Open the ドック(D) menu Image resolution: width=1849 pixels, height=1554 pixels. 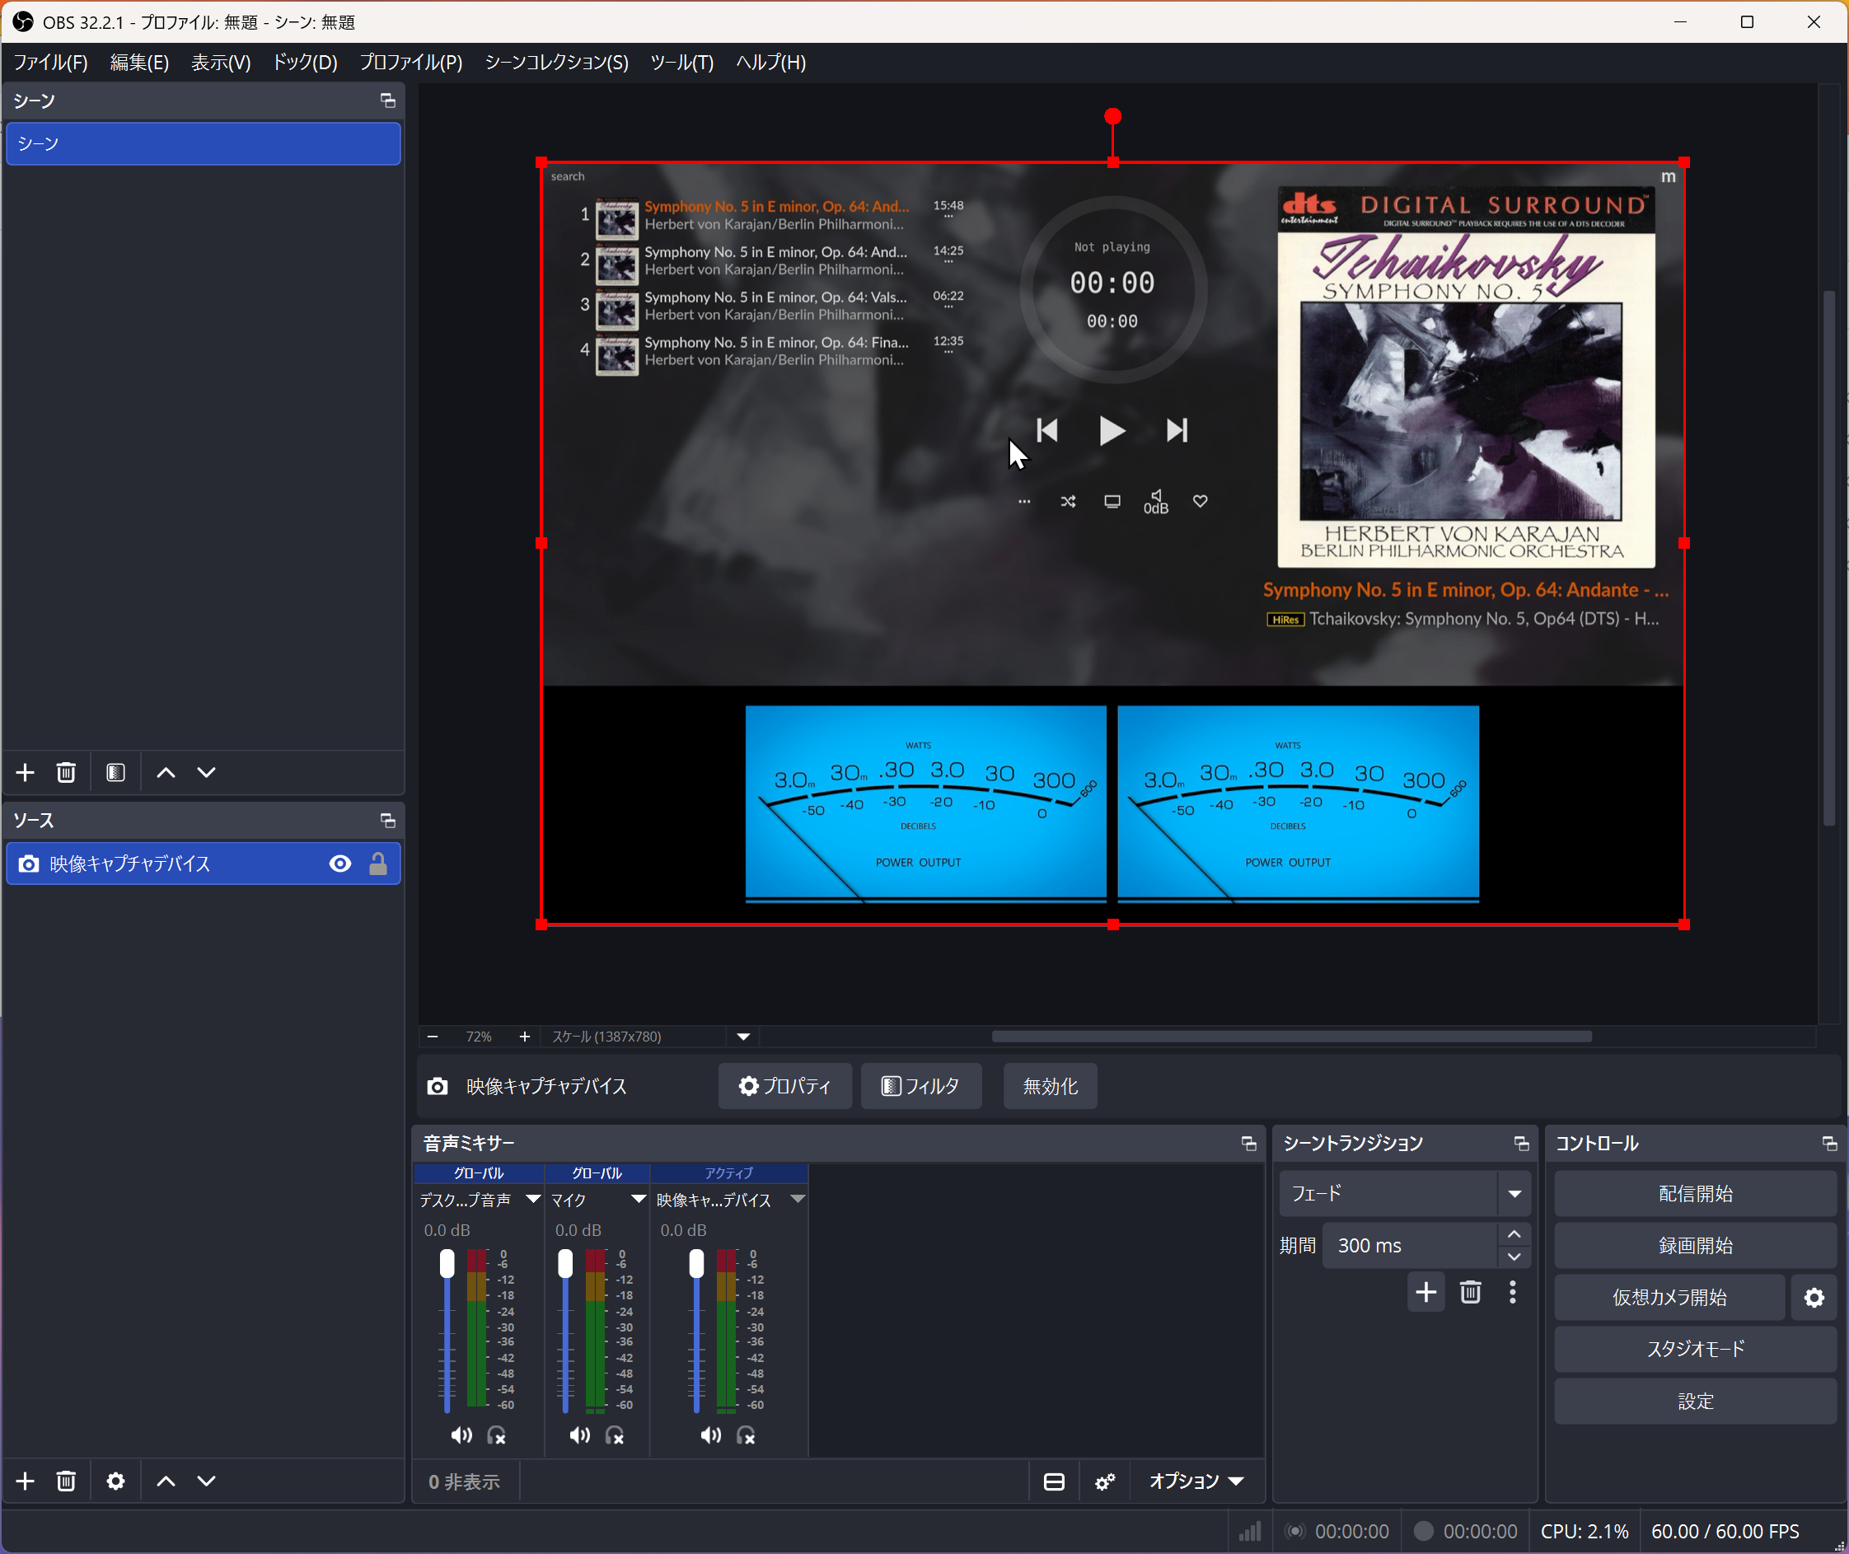tap(305, 63)
